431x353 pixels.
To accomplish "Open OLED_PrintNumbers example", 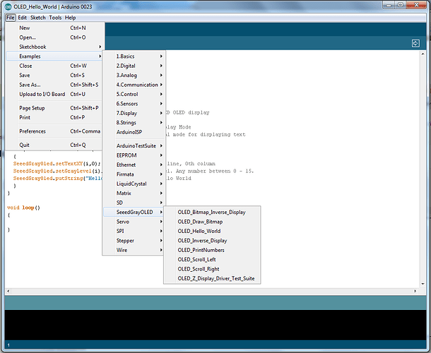I will coord(212,250).
